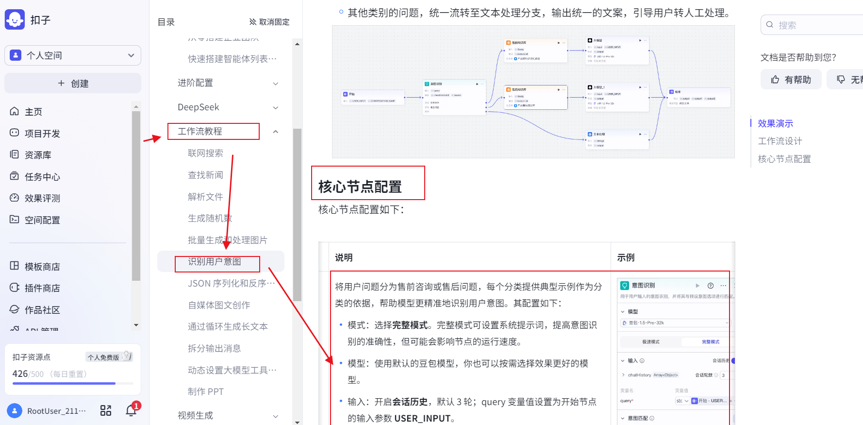The image size is (863, 425).
Task: Click the resource points progress bar
Action: (x=73, y=383)
